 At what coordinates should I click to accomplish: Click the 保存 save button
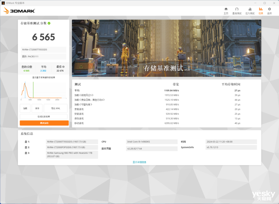tap(37, 108)
